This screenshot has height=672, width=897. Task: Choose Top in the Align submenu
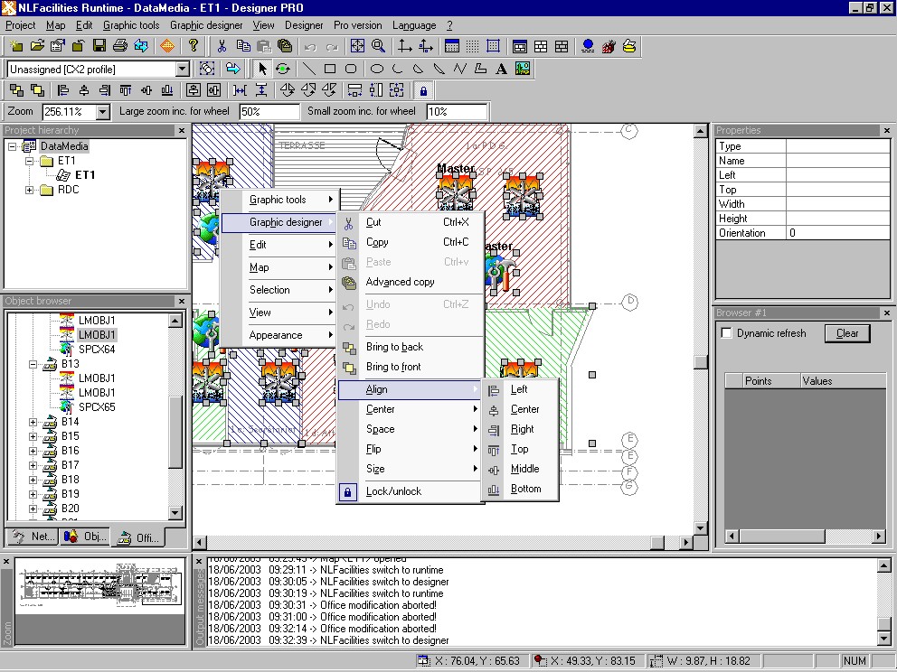[519, 449]
